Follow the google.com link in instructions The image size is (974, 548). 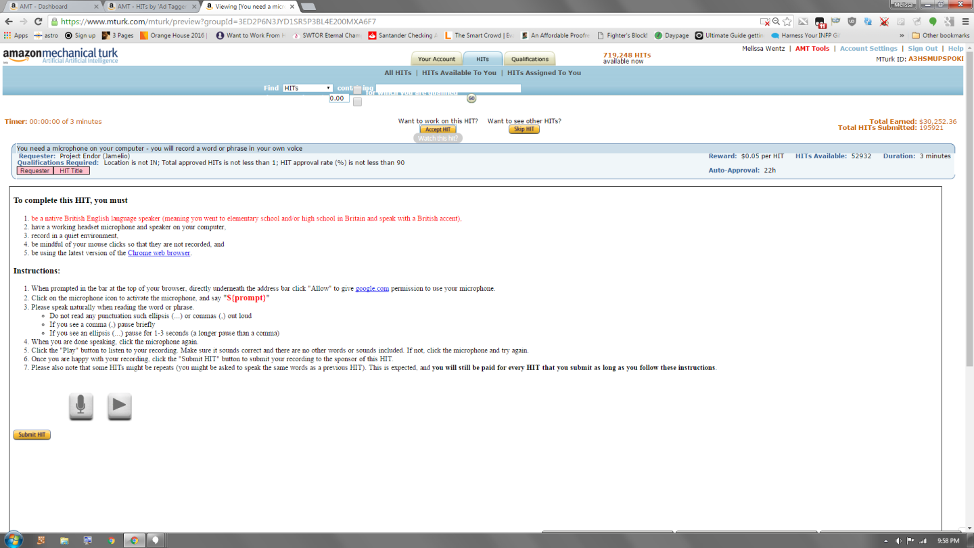pos(372,288)
